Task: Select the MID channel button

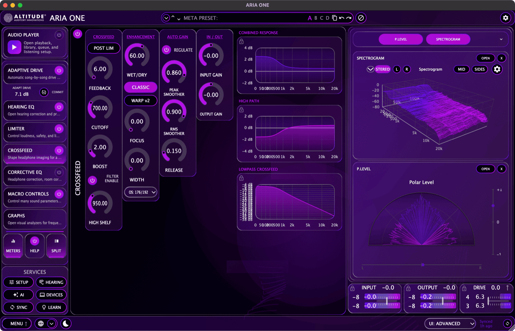Action: click(x=461, y=69)
